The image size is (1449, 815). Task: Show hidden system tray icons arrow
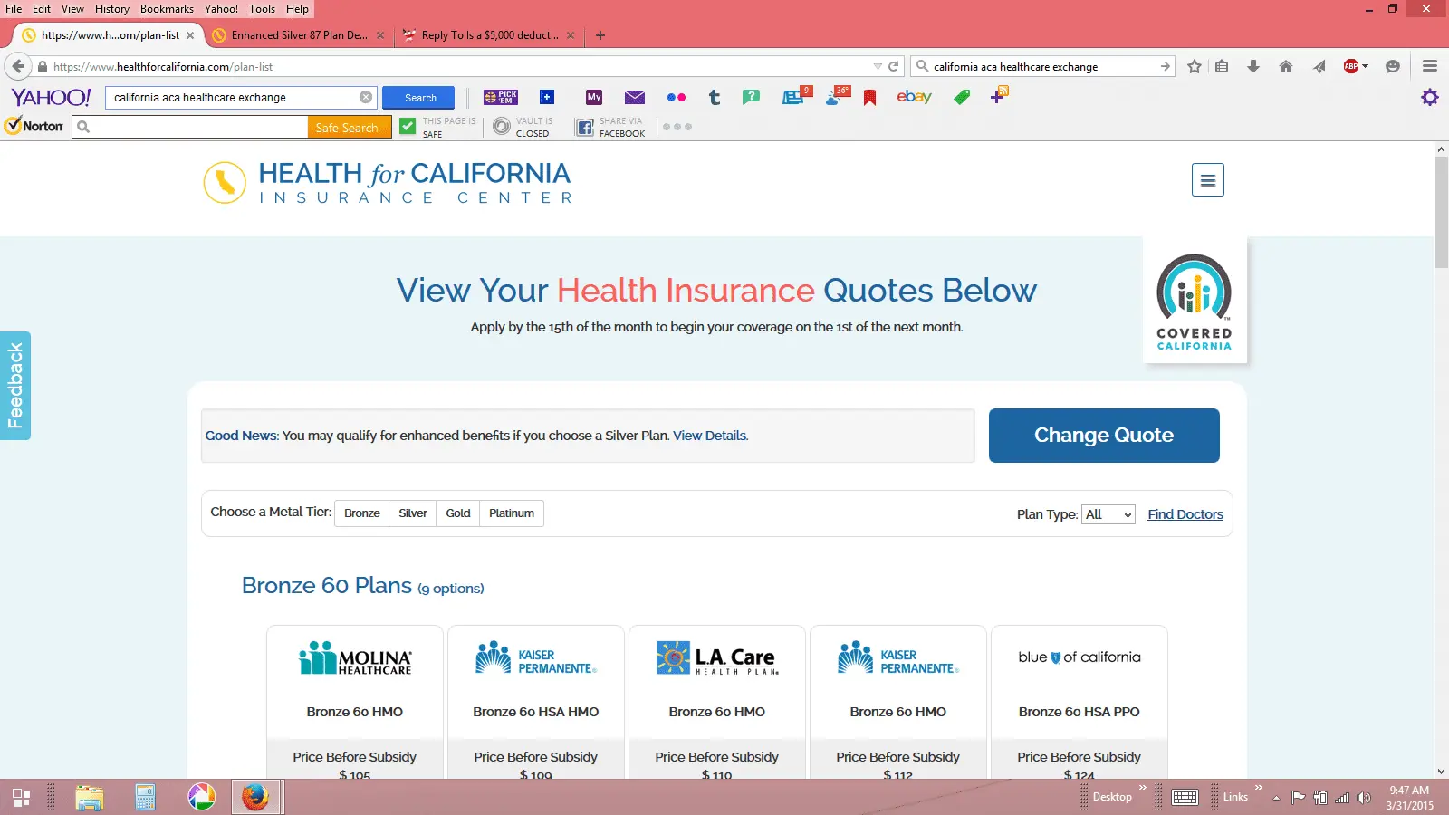coord(1276,798)
